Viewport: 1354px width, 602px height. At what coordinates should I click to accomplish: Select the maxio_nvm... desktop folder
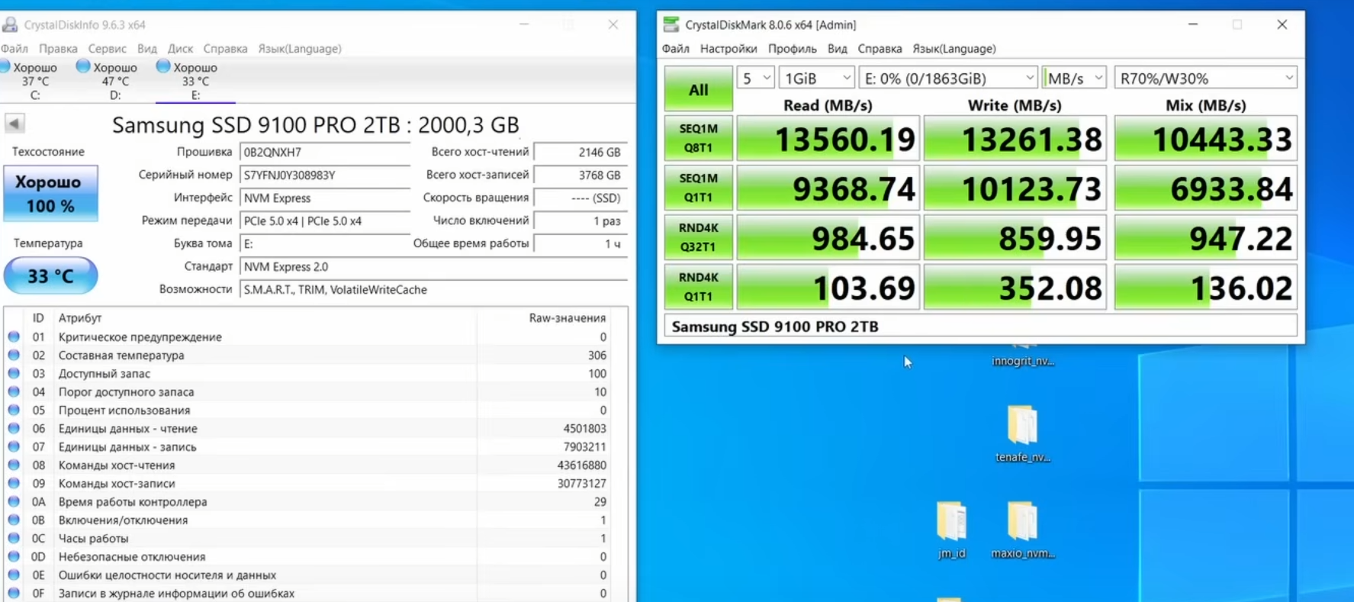click(1022, 530)
